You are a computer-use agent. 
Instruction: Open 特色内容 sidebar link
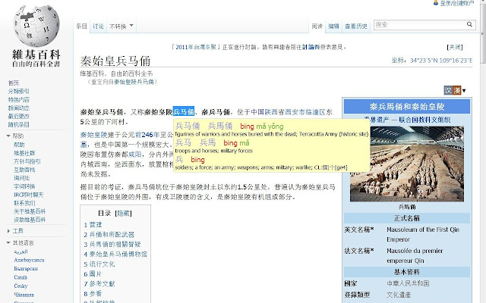(18, 99)
